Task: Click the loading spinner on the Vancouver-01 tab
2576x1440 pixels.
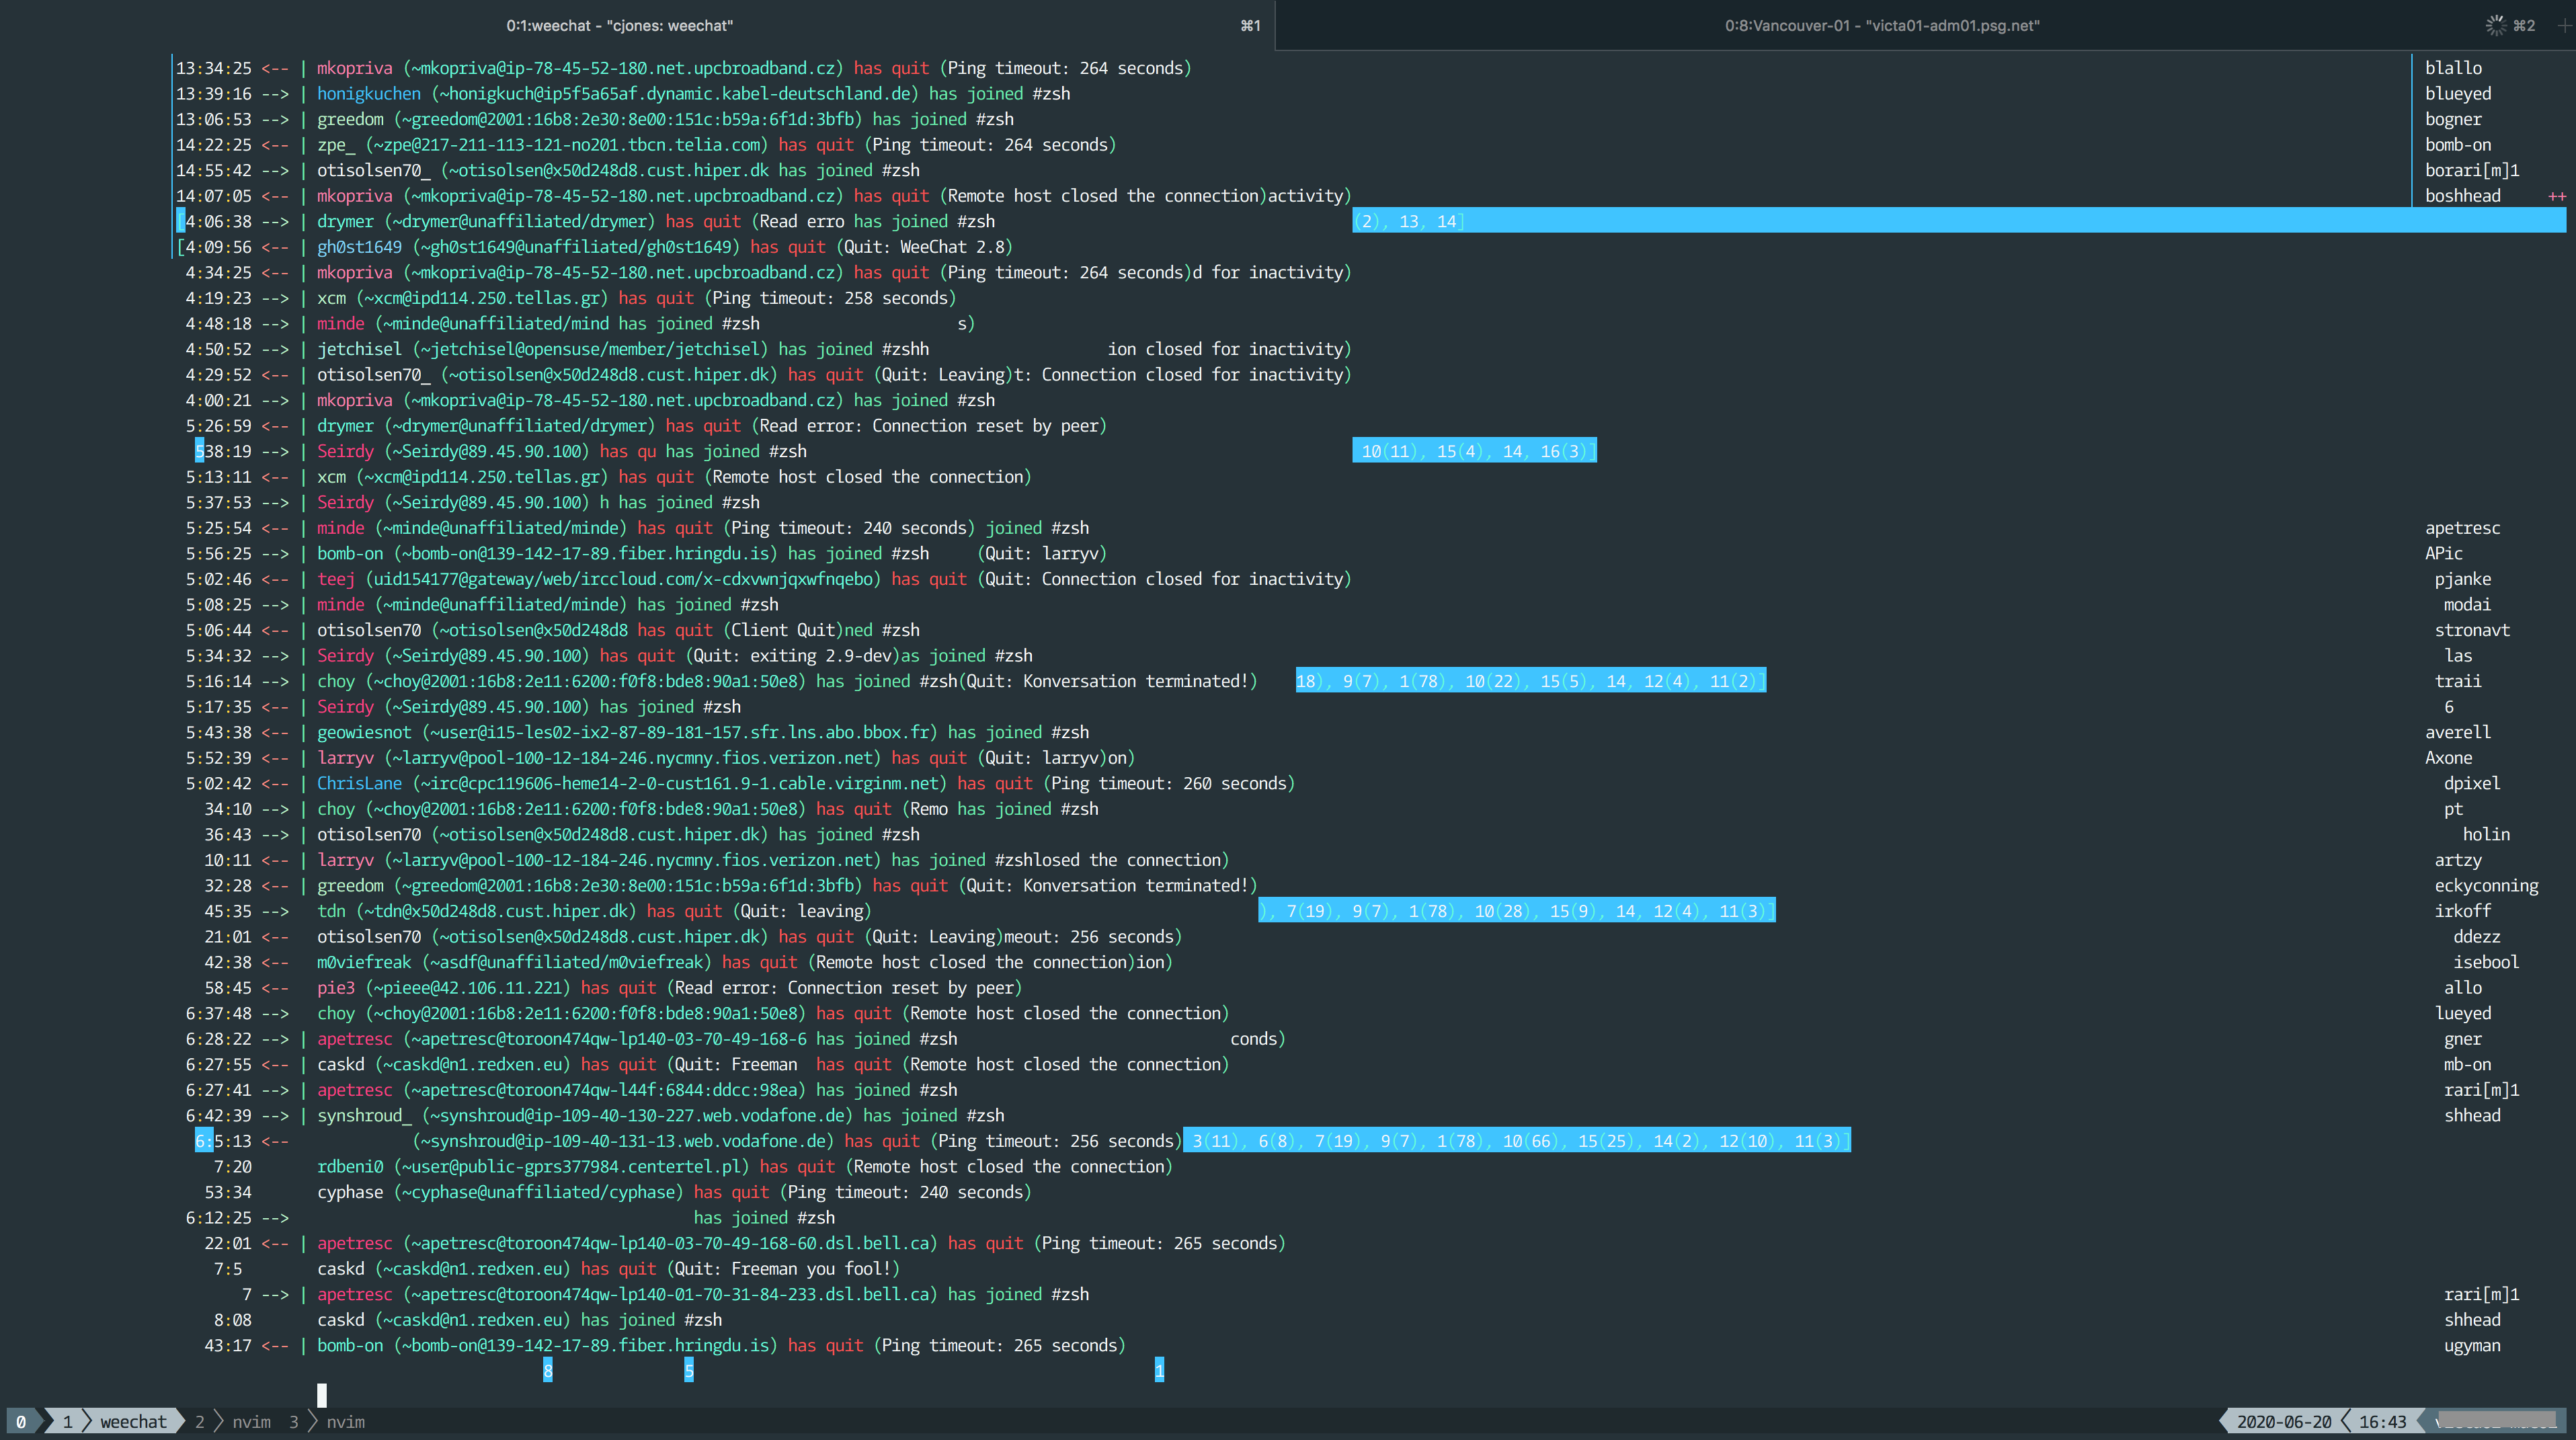Action: pyautogui.click(x=2495, y=25)
